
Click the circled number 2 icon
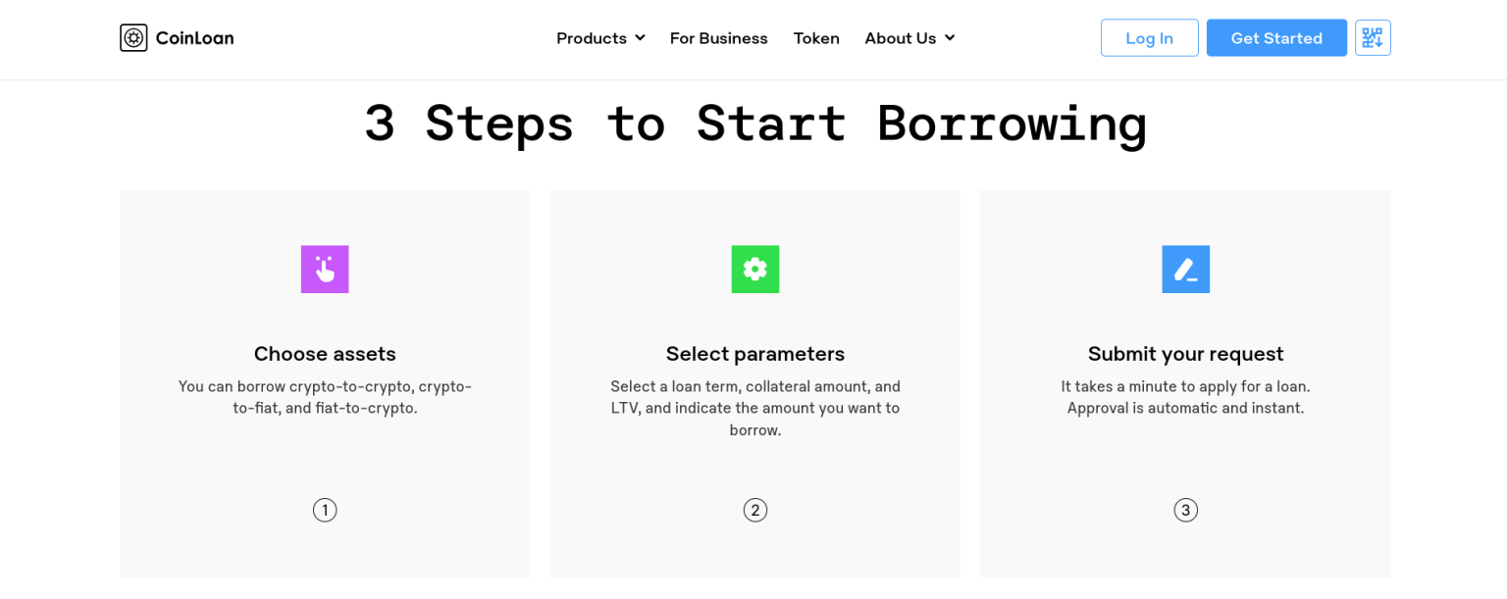(754, 510)
